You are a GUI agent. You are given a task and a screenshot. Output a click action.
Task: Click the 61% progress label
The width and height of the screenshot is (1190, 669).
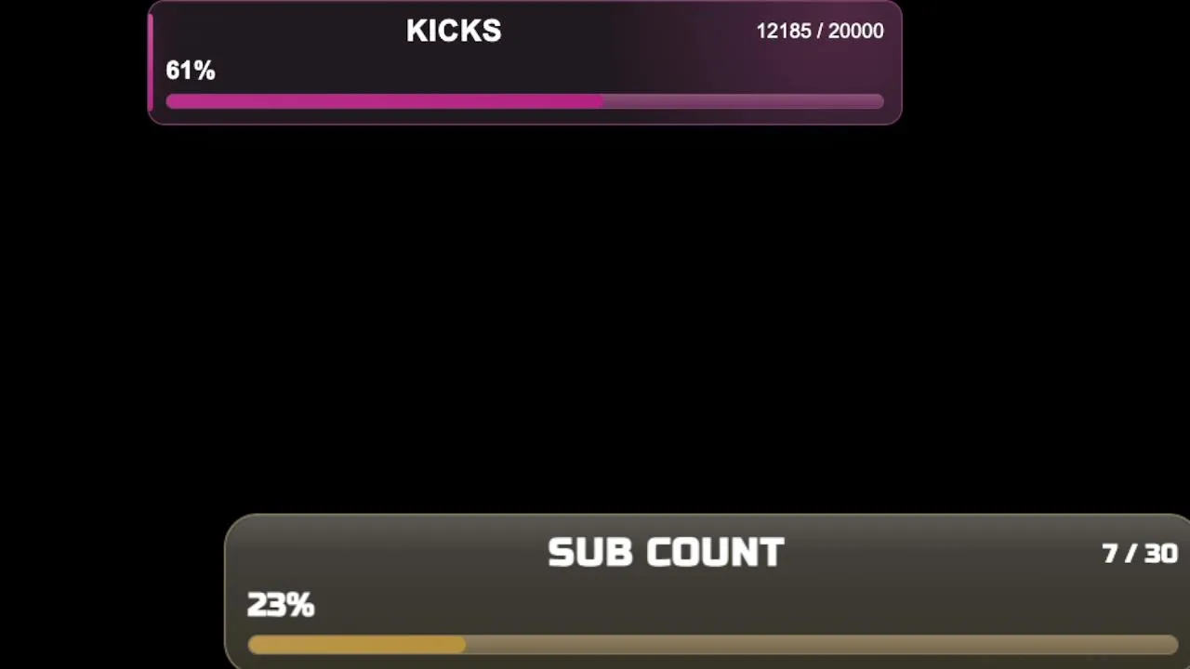click(191, 71)
